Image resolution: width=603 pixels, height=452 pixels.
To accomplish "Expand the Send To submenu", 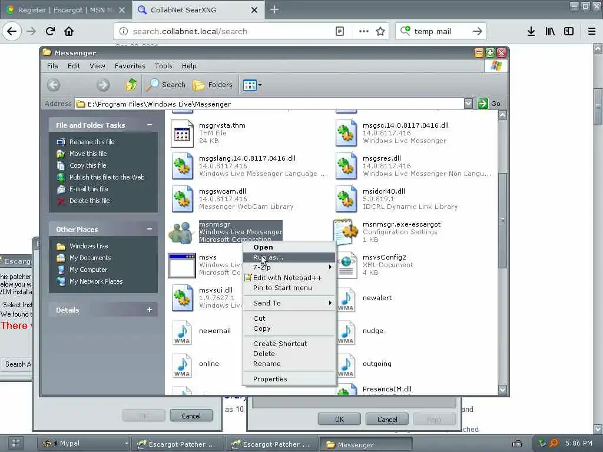I will 289,303.
